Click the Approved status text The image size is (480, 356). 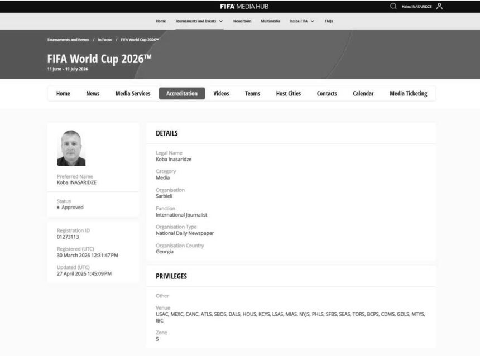pos(72,207)
